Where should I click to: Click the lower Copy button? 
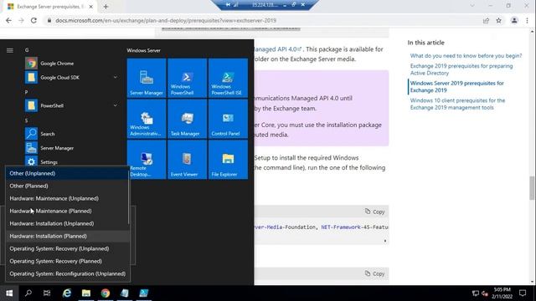(x=374, y=273)
